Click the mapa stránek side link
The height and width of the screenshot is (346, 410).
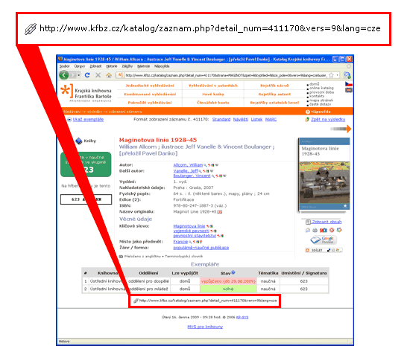(321, 100)
